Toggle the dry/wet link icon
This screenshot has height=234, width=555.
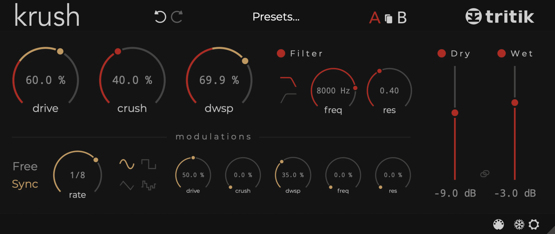[x=485, y=174]
